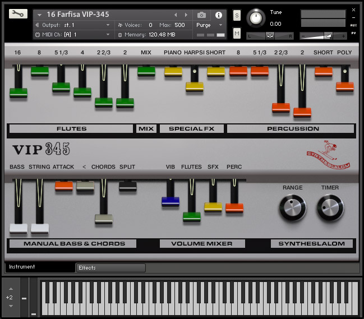Click the Flutes 2 green drawbar
Screen dimensions: 364x319
click(125, 103)
